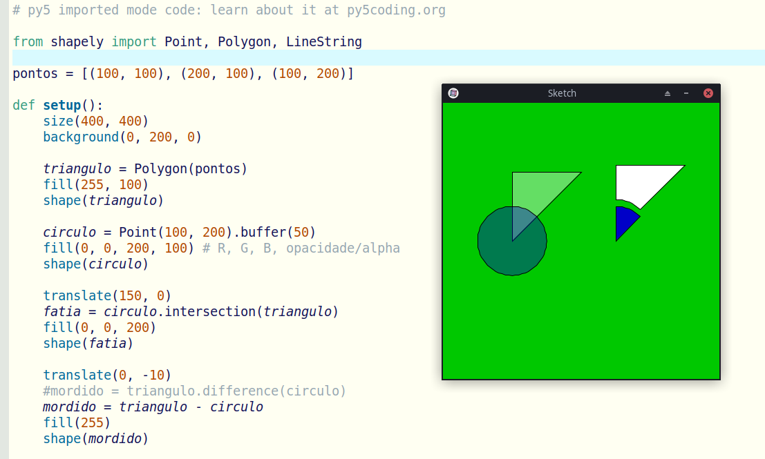Close the Sketch window
The width and height of the screenshot is (765, 459).
pos(708,93)
